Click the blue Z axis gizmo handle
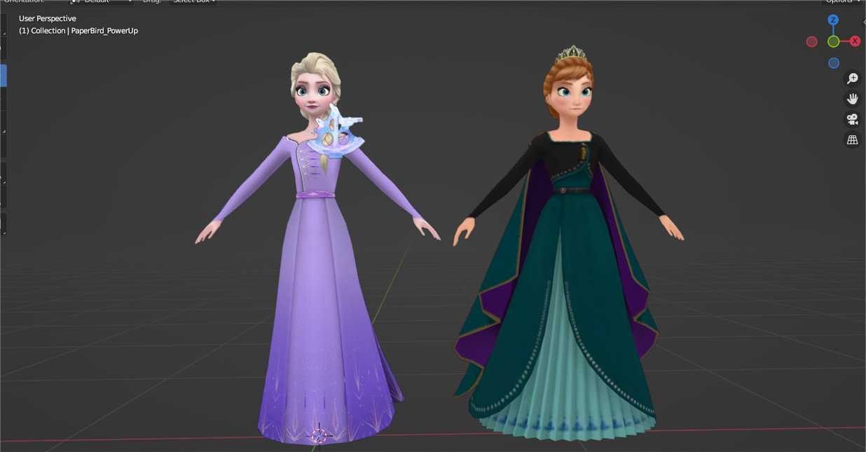Screen dimensions: 866x452 [x=833, y=20]
